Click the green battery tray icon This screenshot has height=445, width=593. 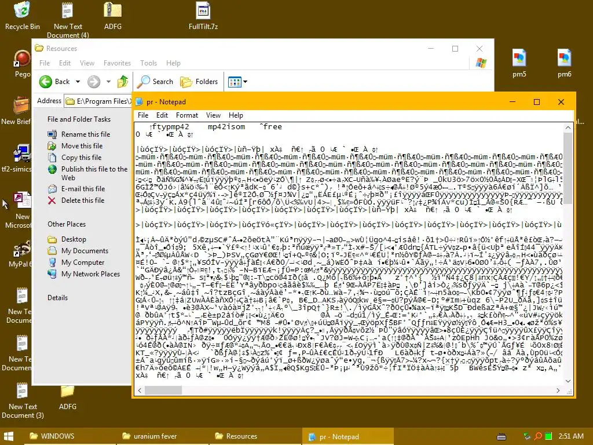(549, 436)
